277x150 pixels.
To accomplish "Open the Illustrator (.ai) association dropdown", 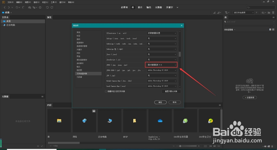I will coord(162,33).
